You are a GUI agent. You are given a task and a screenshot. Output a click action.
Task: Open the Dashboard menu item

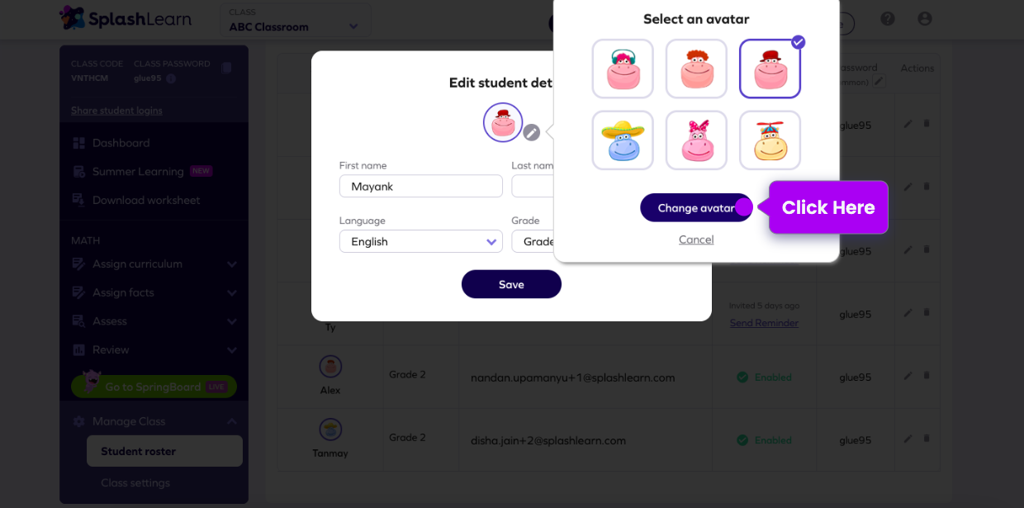pyautogui.click(x=121, y=143)
